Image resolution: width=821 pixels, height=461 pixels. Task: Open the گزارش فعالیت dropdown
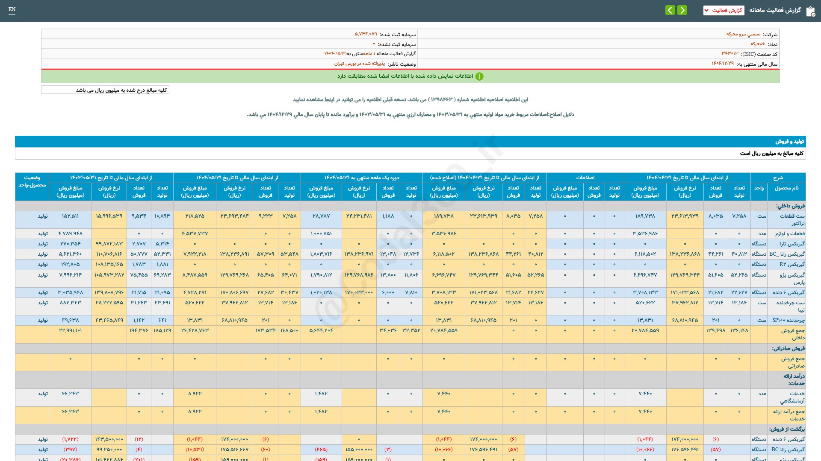(x=724, y=10)
